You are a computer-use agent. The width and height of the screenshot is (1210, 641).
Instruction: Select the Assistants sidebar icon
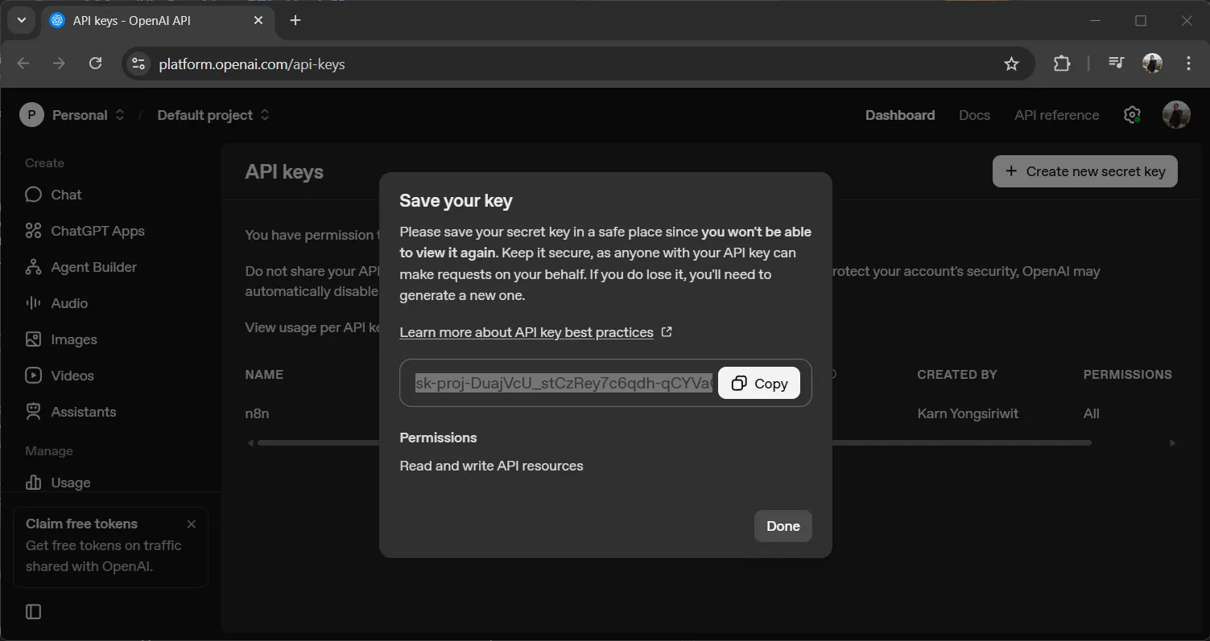point(33,412)
